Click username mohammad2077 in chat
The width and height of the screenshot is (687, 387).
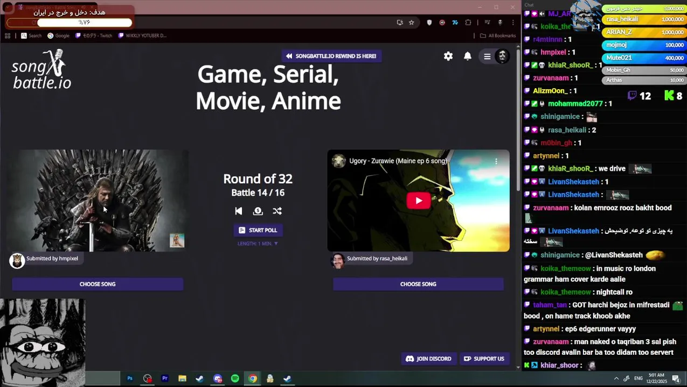(575, 104)
